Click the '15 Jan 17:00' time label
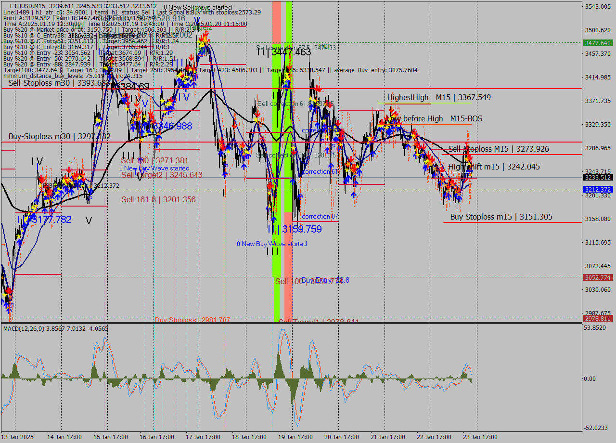The image size is (616, 443). (x=111, y=437)
